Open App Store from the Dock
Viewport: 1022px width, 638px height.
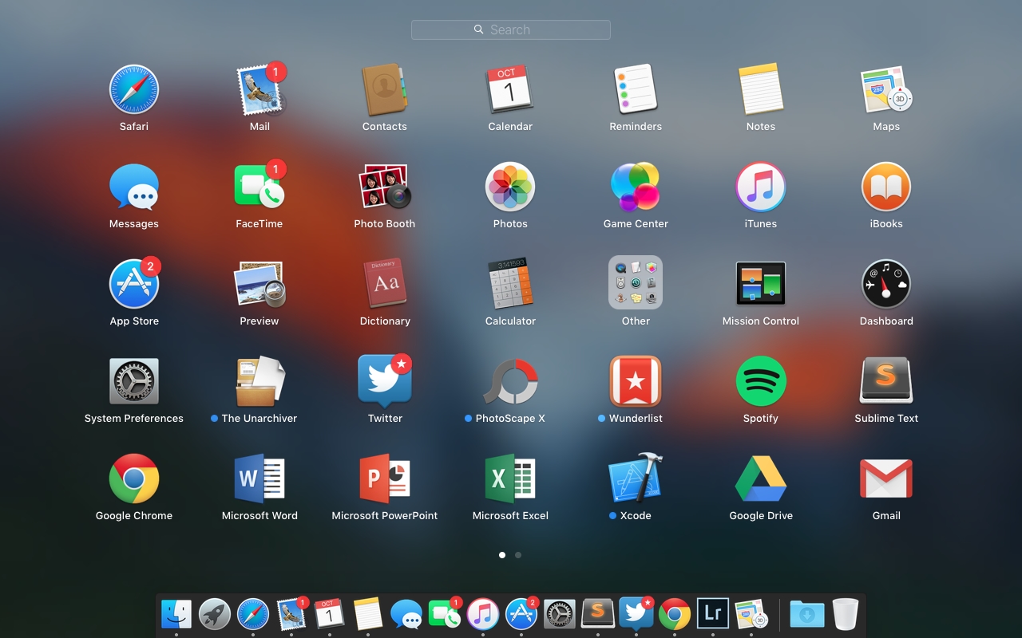[x=521, y=615]
